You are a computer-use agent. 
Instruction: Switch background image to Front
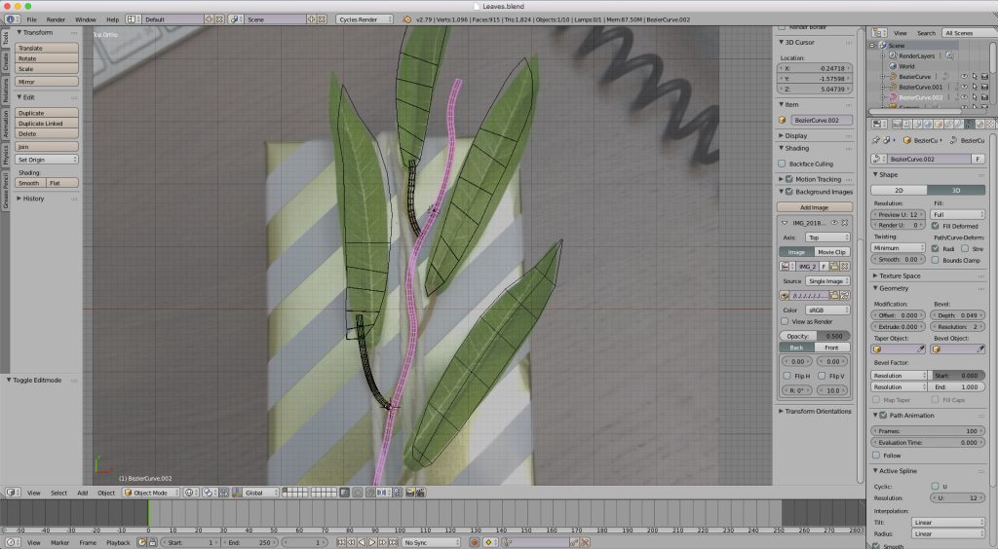point(831,348)
